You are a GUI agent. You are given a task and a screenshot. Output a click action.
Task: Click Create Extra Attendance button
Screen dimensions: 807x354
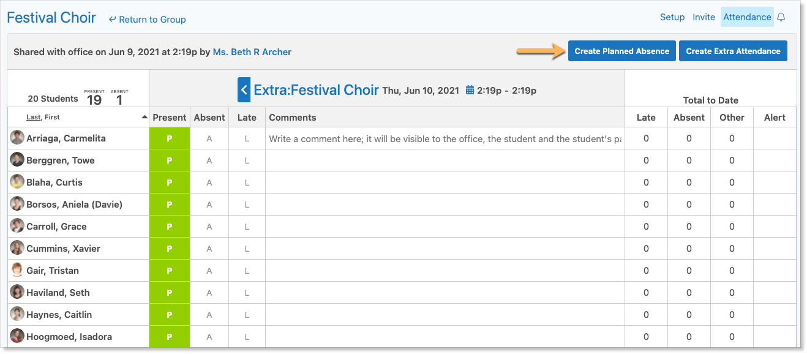click(733, 51)
